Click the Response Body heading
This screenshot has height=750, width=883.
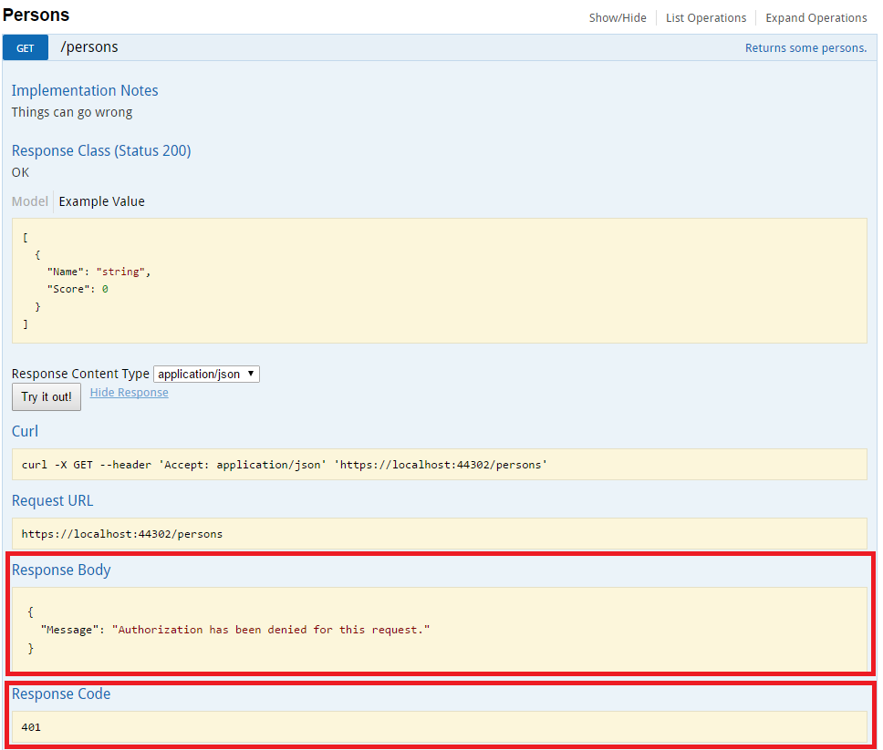coord(61,570)
